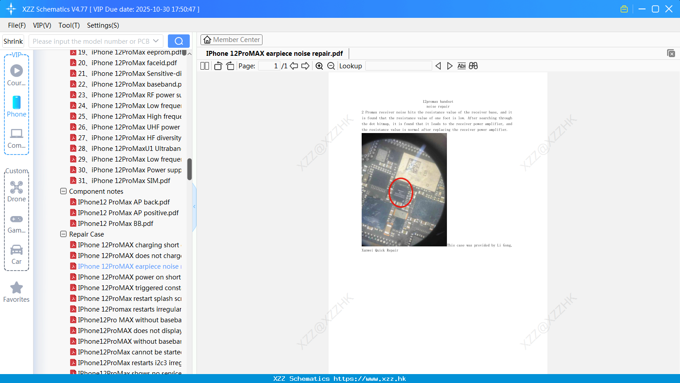680x383 pixels.
Task: Open IPhone12ProMax restarts i2c3 case
Action: 126,362
